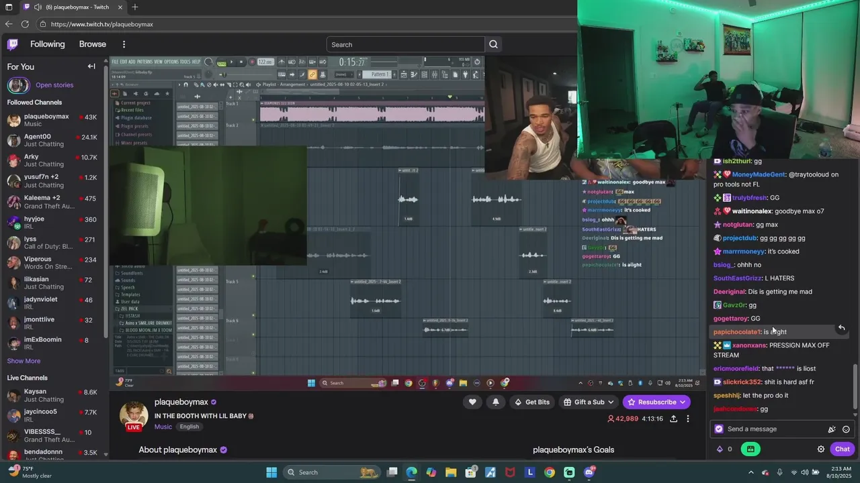Click the Windows taskbar search box

click(332, 472)
